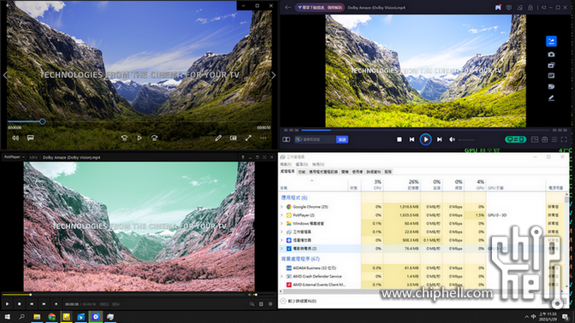This screenshot has height=323, width=575.
Task: Open subtitles icon in Movies & TV player
Action: coord(31,138)
